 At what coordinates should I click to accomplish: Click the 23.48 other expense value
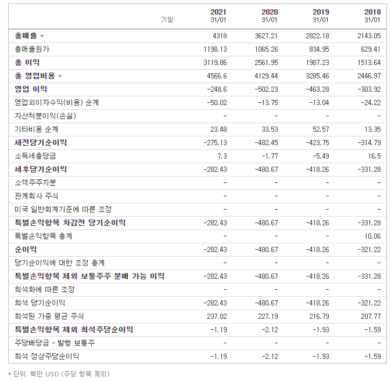point(218,129)
